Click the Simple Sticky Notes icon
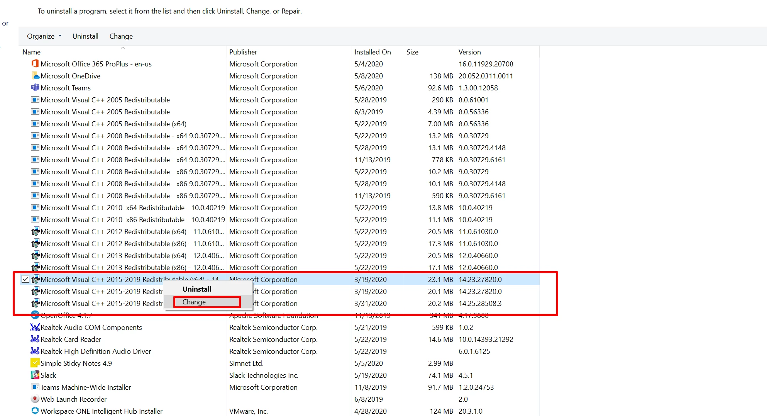This screenshot has height=416, width=767. [x=35, y=363]
